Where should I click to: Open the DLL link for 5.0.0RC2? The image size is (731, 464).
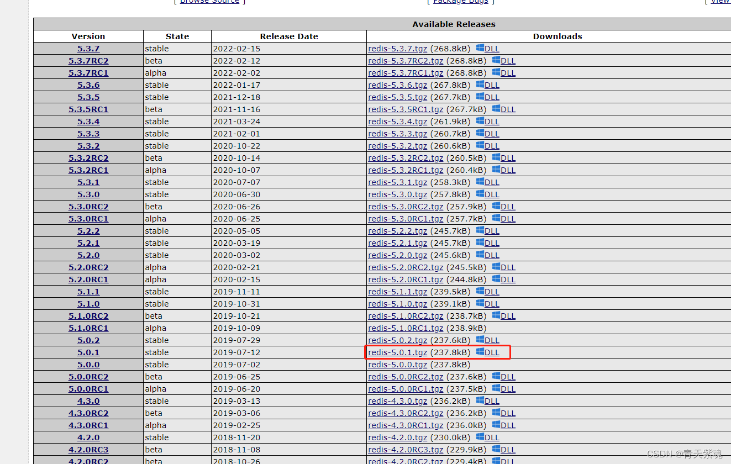point(508,377)
